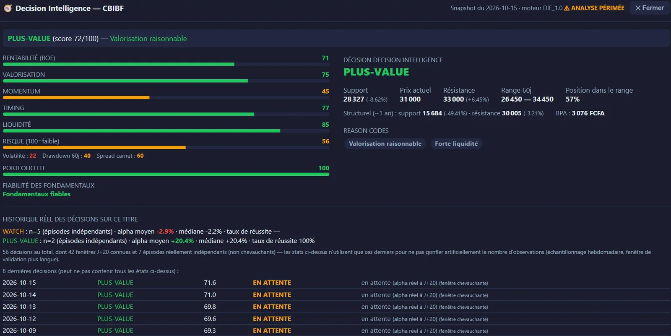Click the X icon in the Fermer button
Viewport: 671px width, 336px height.
pos(638,8)
